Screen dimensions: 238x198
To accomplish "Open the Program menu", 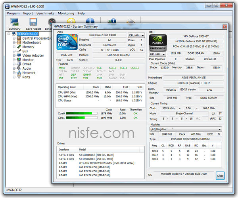I will click(x=13, y=13).
